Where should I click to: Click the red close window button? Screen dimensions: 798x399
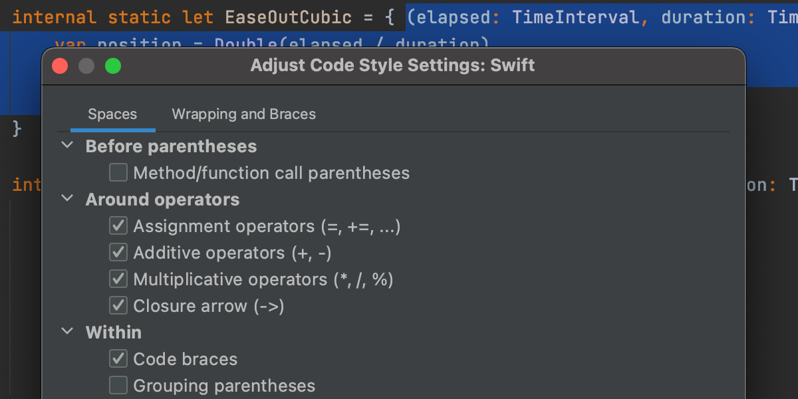tap(61, 66)
